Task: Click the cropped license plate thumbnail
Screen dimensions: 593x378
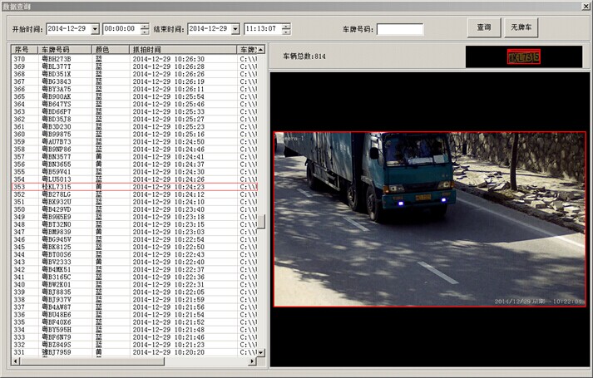Action: (x=523, y=57)
